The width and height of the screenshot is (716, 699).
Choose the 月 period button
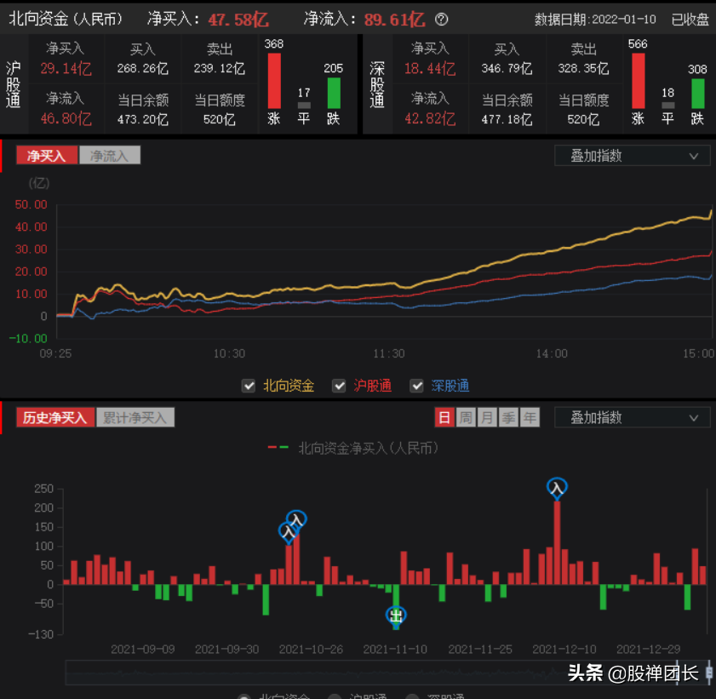pyautogui.click(x=487, y=417)
